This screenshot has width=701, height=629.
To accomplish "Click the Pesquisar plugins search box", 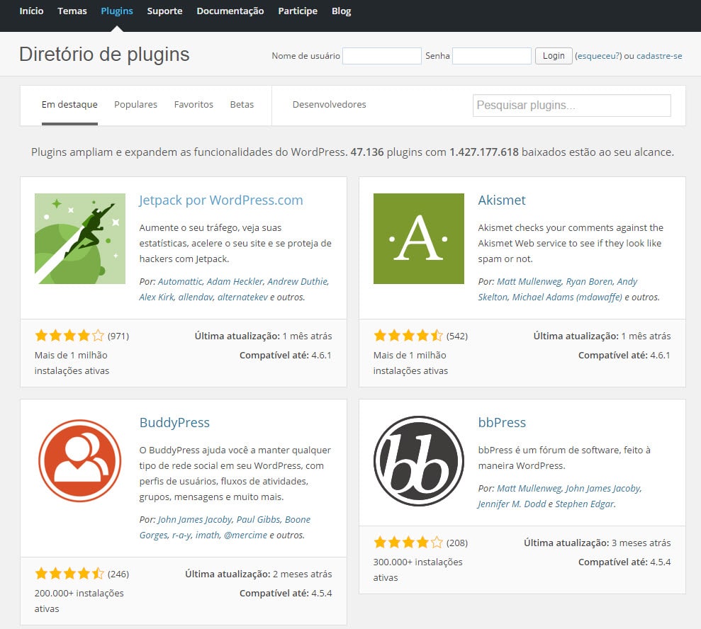I will 571,105.
